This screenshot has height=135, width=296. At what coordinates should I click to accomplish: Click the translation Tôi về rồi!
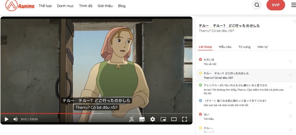click(x=210, y=64)
